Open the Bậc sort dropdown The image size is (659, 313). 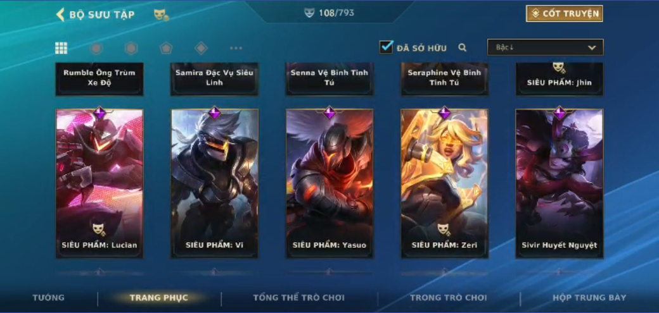tap(545, 47)
